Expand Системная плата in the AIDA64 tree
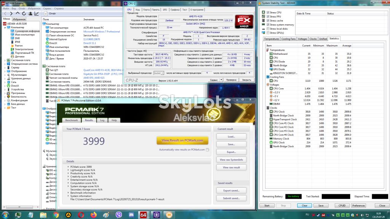 coord(5,60)
